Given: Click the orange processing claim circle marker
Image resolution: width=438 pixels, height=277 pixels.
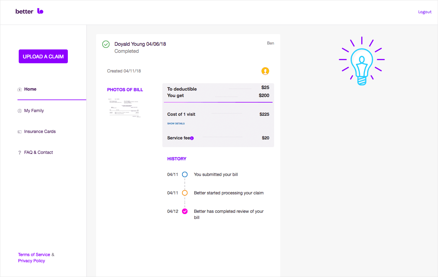Looking at the screenshot, I should [184, 193].
